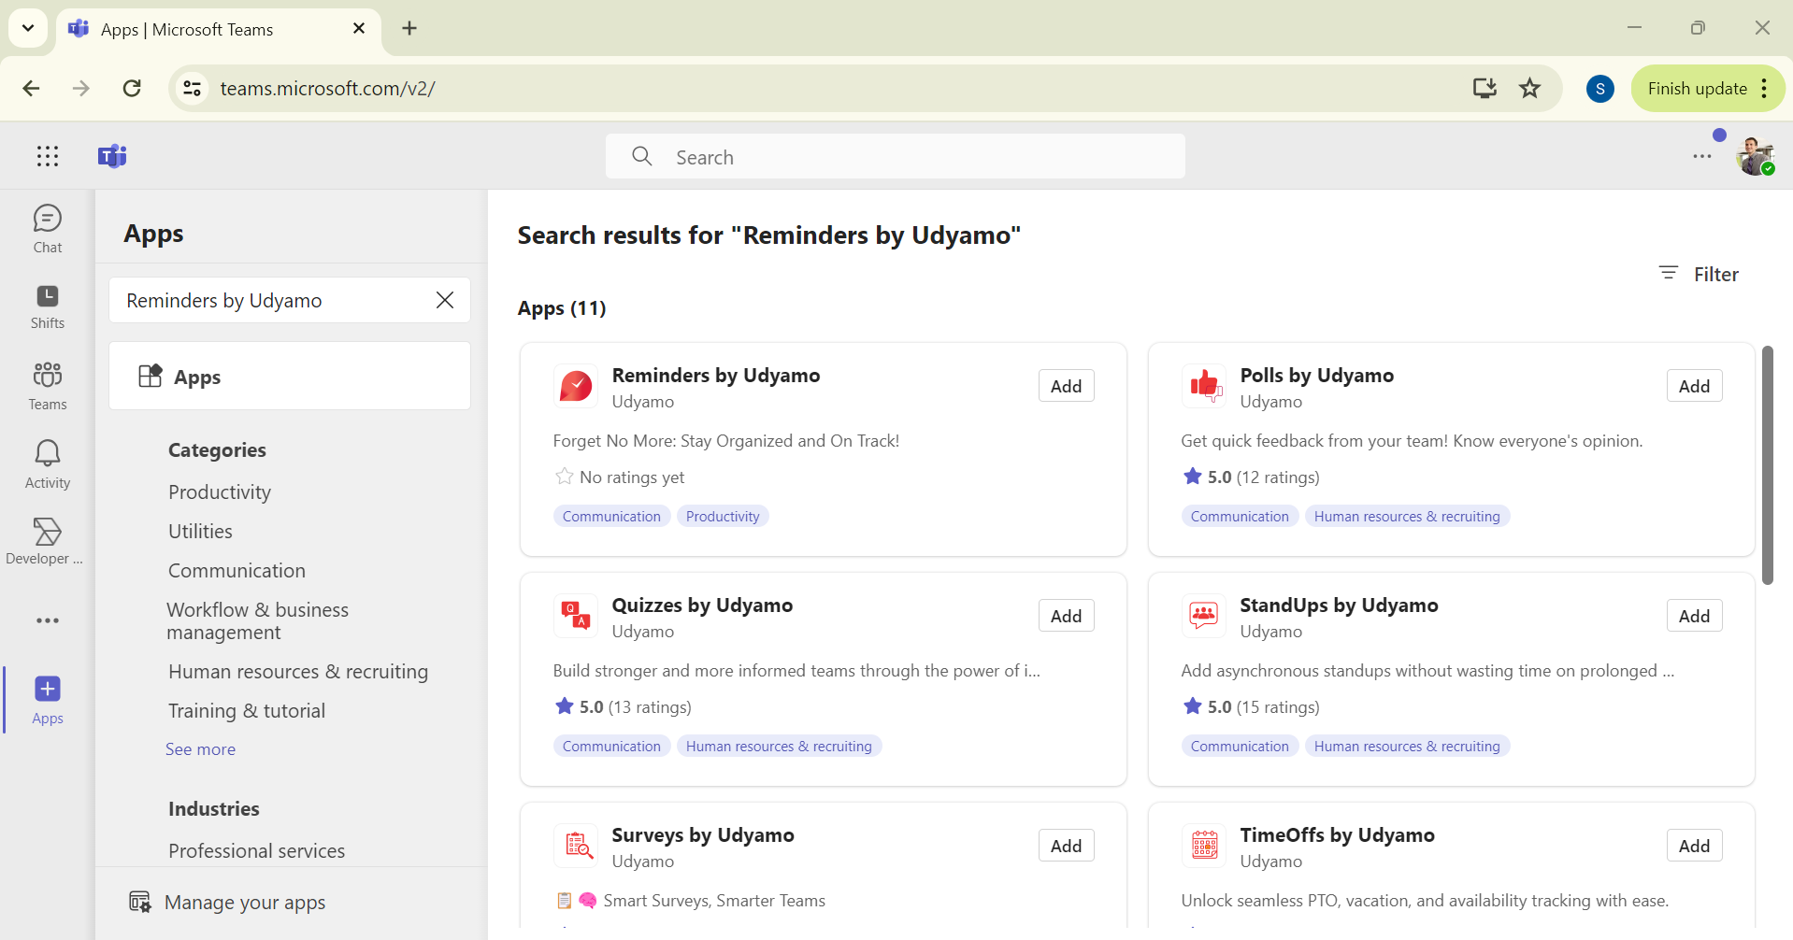The height and width of the screenshot is (940, 1793).
Task: Select the Productivity category
Action: click(220, 492)
